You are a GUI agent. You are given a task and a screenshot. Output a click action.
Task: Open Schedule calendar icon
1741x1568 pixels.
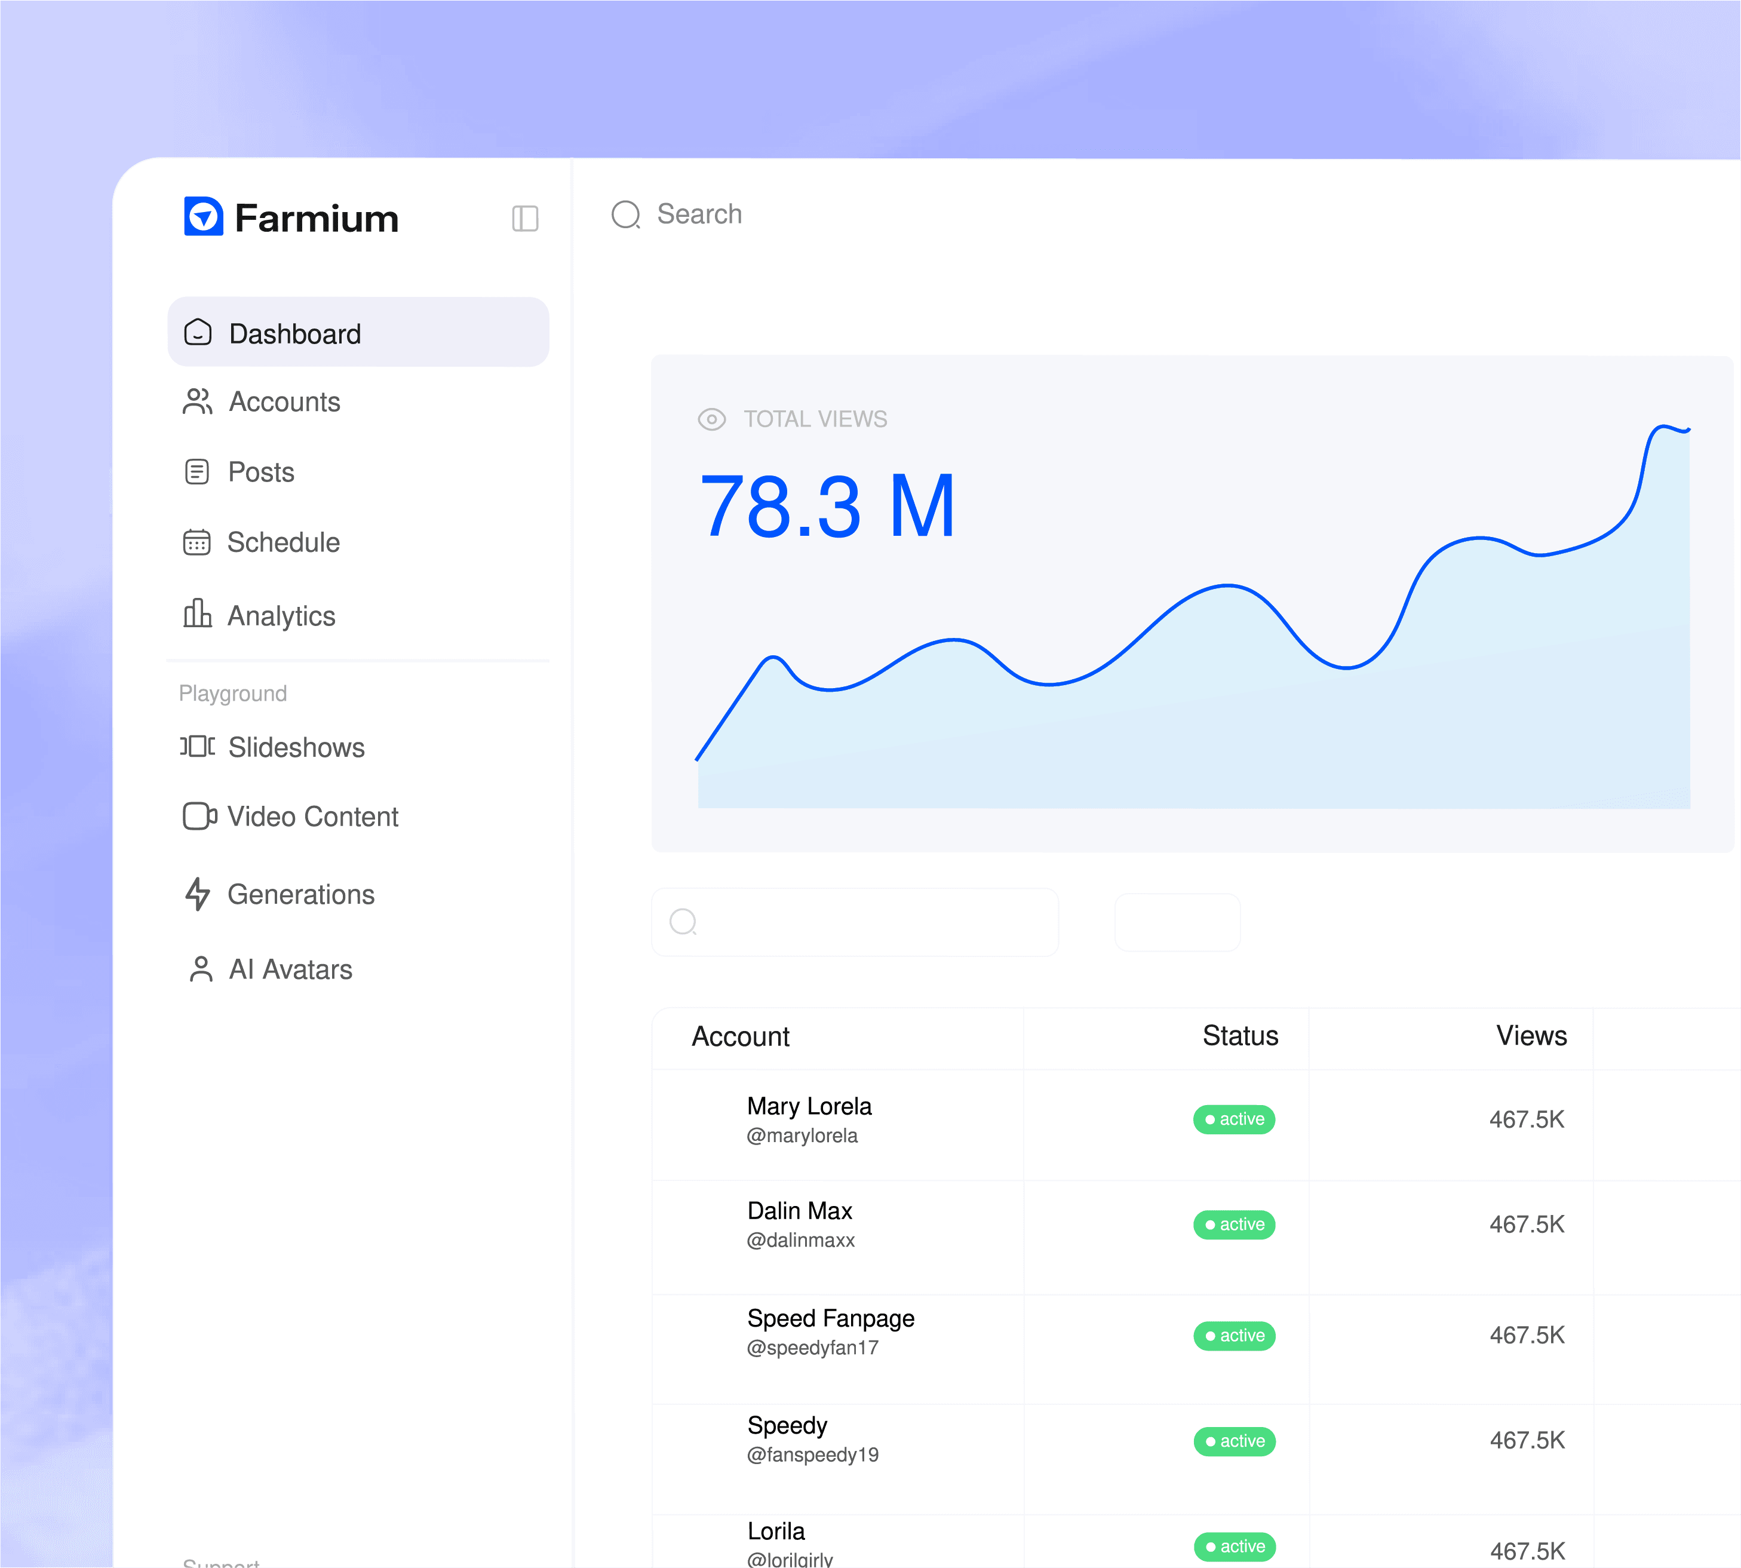(x=196, y=542)
